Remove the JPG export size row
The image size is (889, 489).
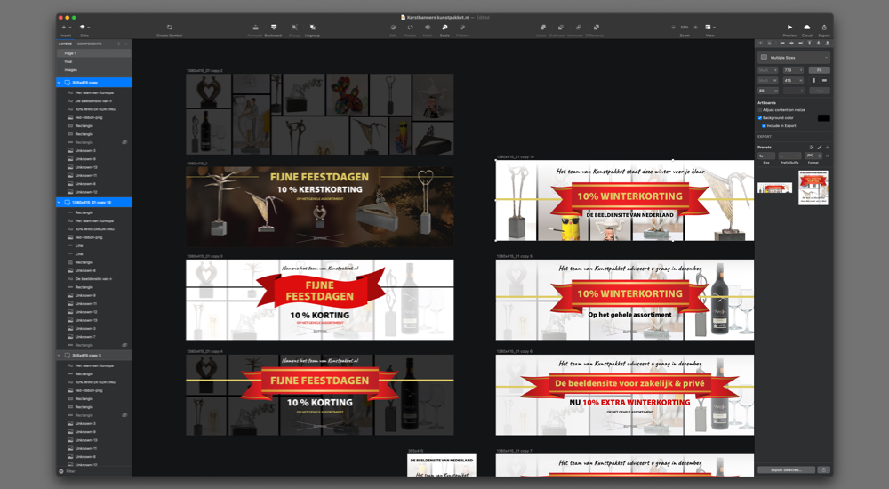827,156
